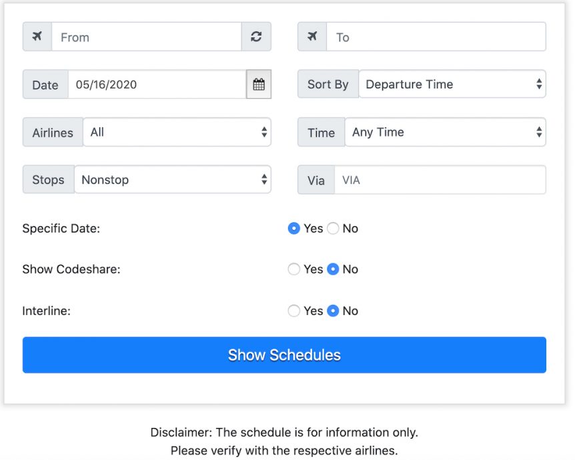Viewport: 575px width, 460px height.
Task: Click the Specific Date: text
Action: (61, 228)
